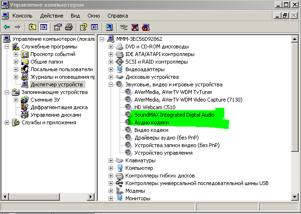Select SoundMAX Integrated Digital Audio
Image resolution: width=301 pixels, height=214 pixels.
pyautogui.click(x=174, y=115)
